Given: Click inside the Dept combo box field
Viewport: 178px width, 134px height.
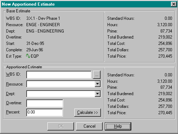Looking at the screenshot, I should pyautogui.click(x=61, y=94).
